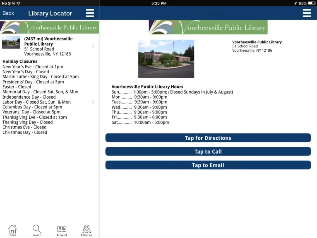317x238 pixels.
Task: Expand the Voorheesville library entry chevron
Action: (93, 46)
